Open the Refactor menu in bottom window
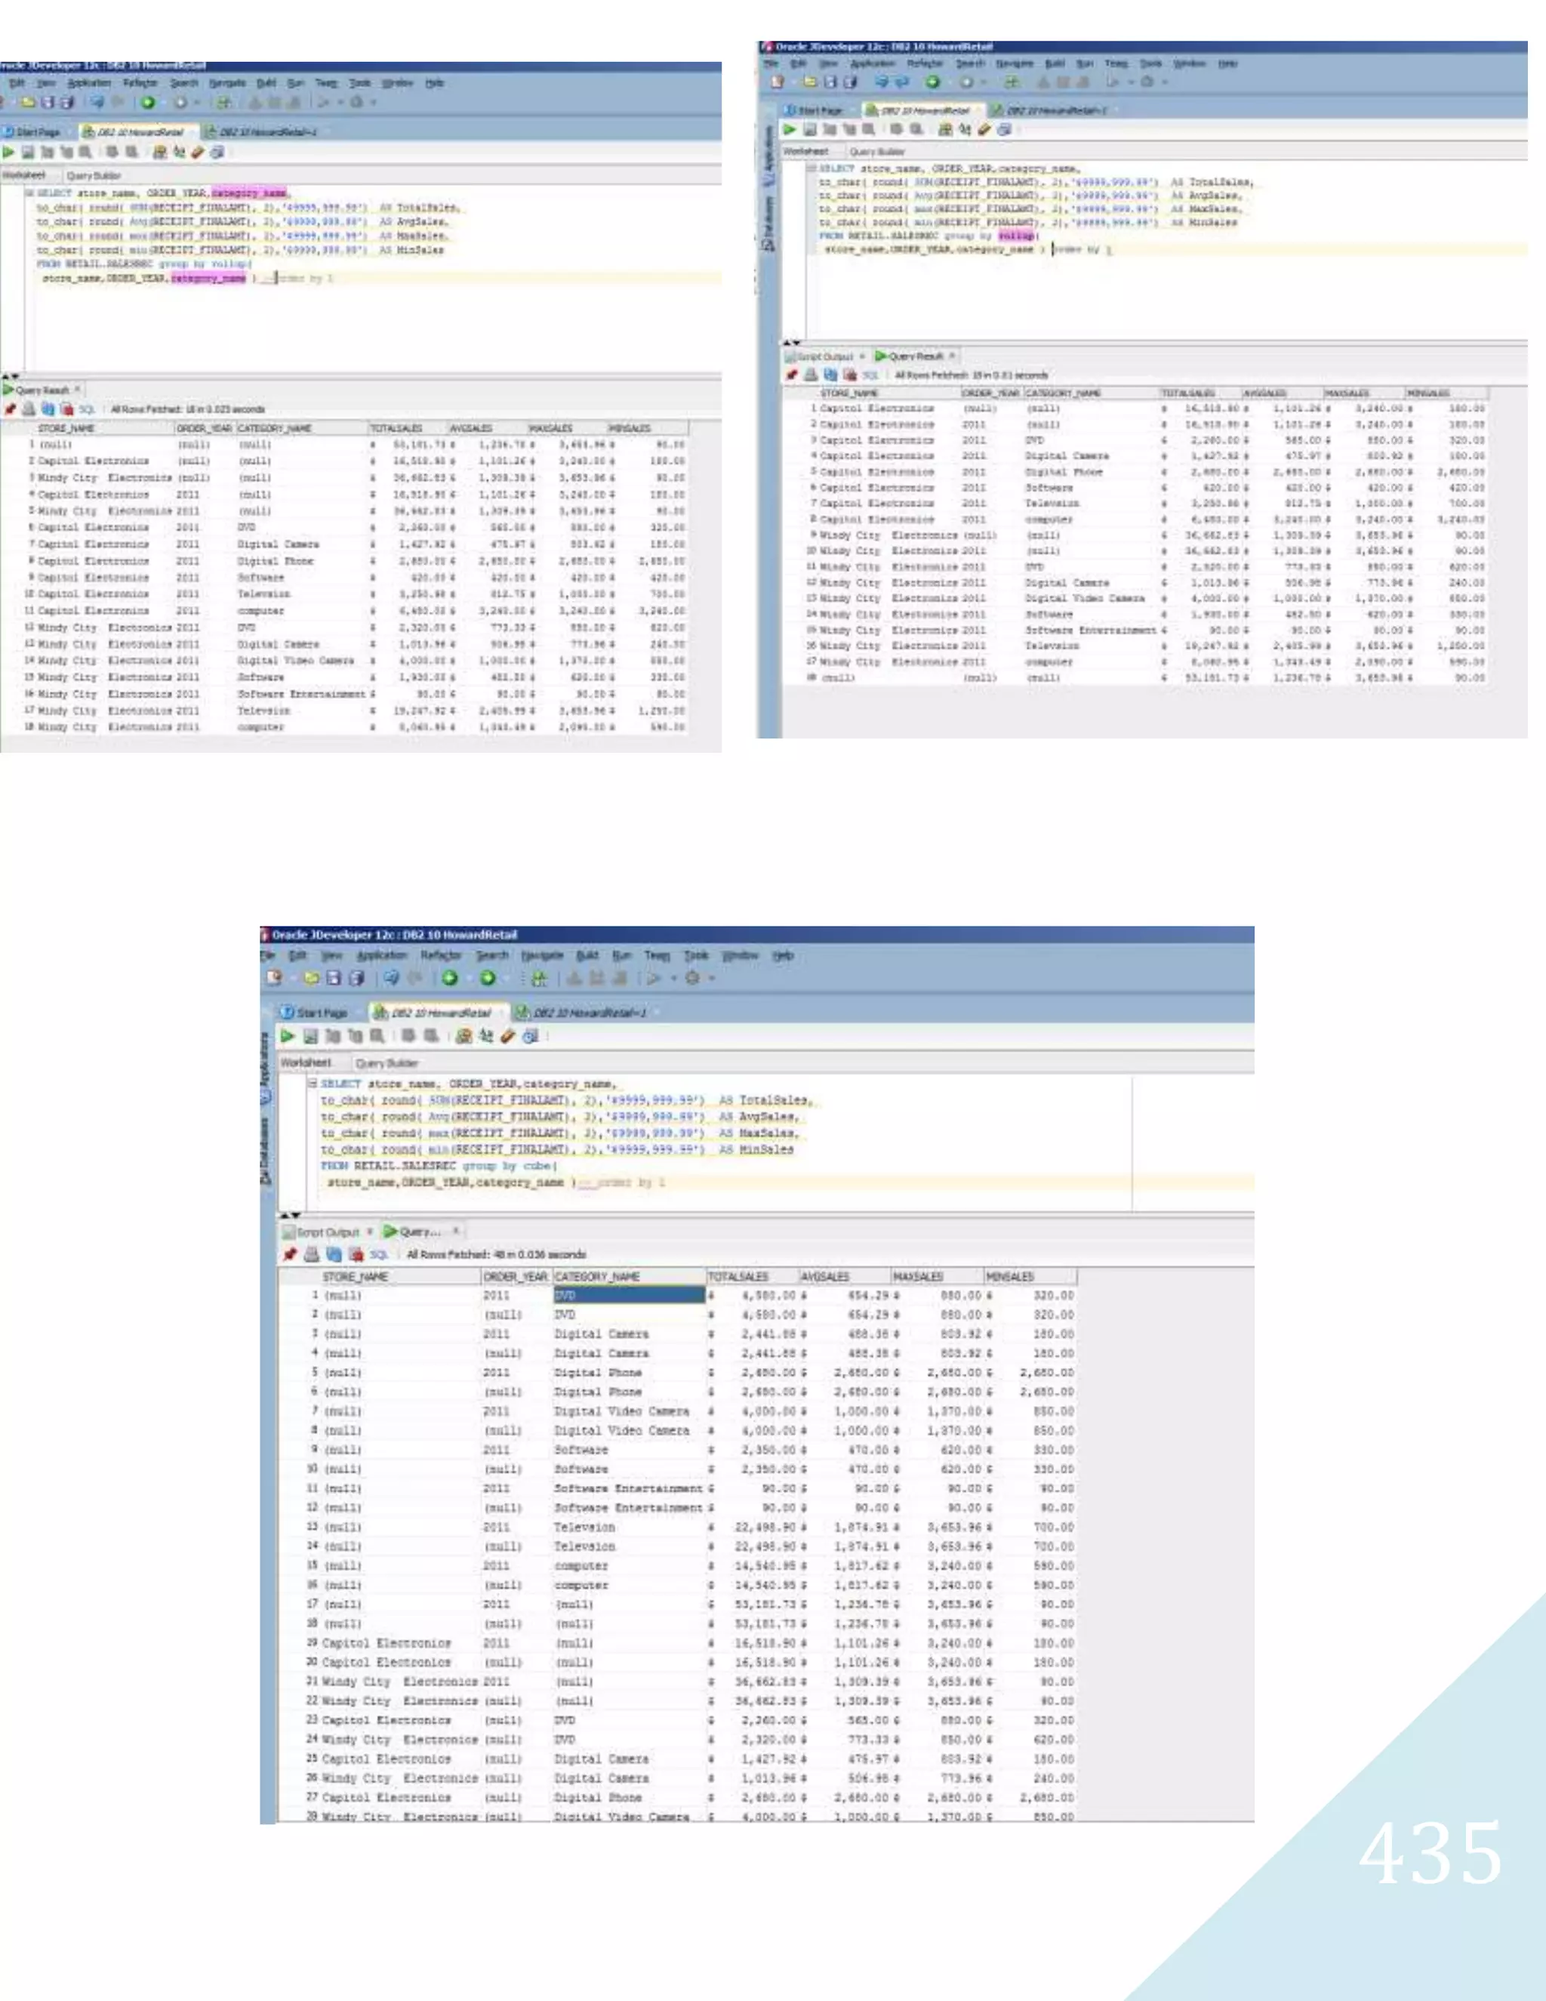This screenshot has width=1546, height=2001. pos(441,954)
